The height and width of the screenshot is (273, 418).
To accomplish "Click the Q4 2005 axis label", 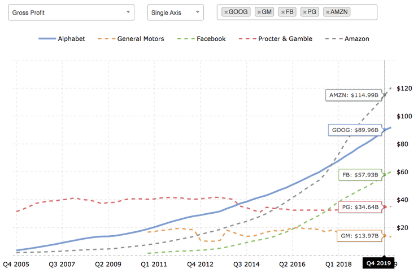I will point(16,264).
